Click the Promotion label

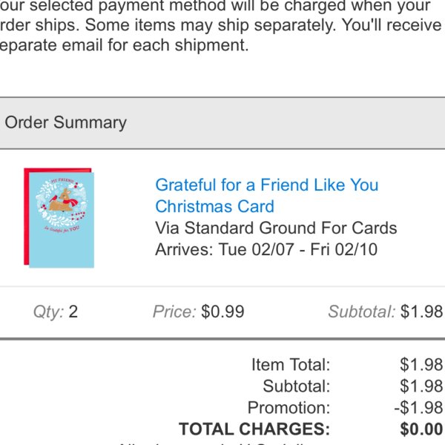(x=289, y=407)
